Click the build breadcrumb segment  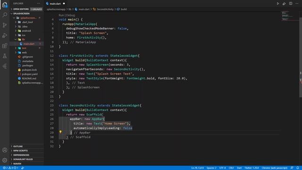(124, 9)
